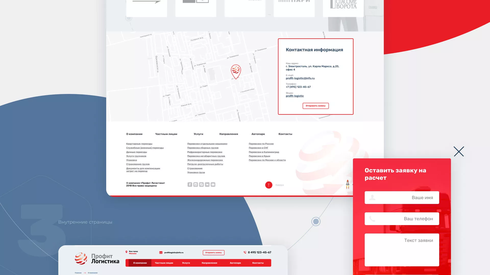Open the 'Перевозки в Крым' link

tap(259, 156)
